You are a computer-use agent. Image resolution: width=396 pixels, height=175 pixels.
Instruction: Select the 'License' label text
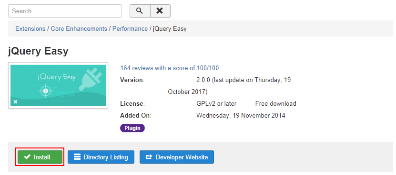point(132,103)
